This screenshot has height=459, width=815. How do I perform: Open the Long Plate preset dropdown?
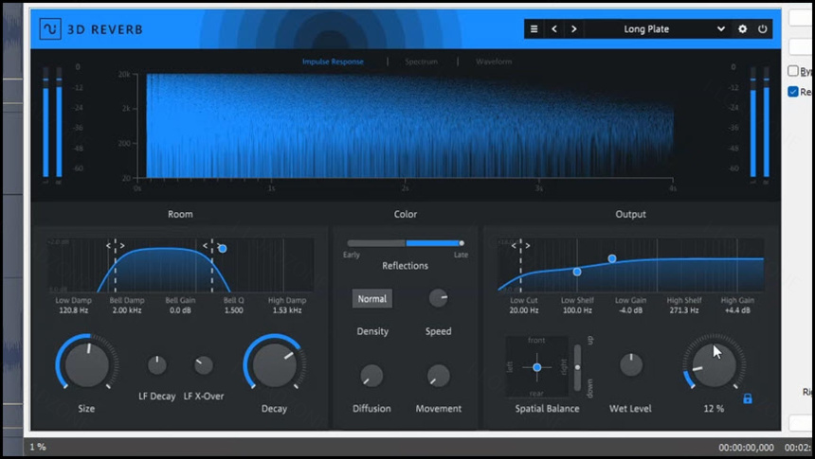point(657,29)
